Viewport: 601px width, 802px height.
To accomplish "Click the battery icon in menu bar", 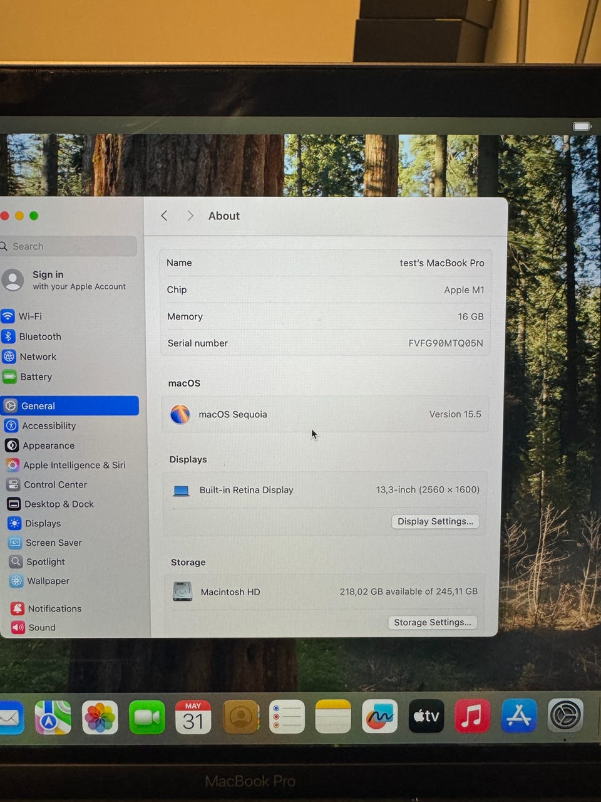I will click(x=582, y=127).
